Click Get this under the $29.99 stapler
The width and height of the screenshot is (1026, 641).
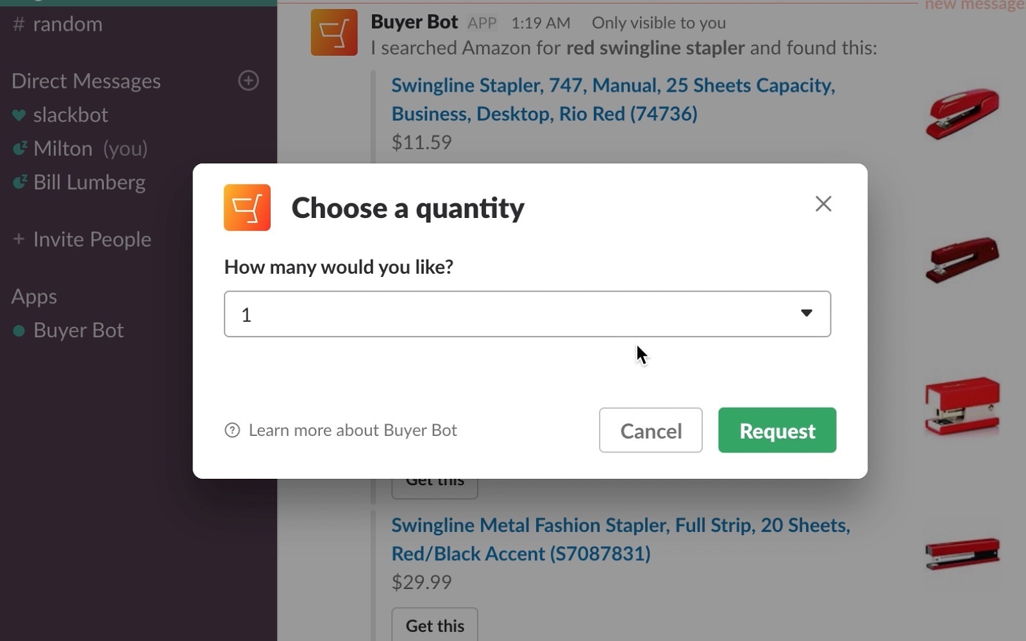click(435, 625)
